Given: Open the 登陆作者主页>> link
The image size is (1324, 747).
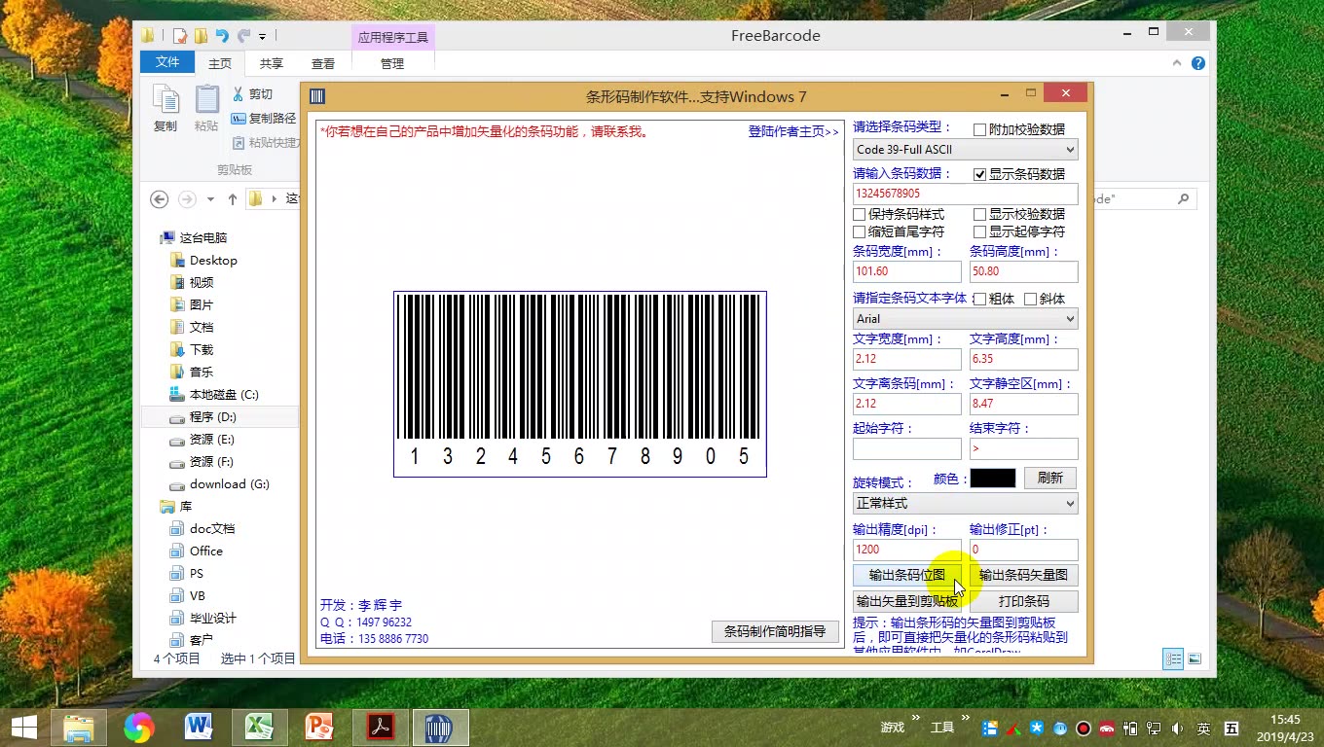Looking at the screenshot, I should point(793,131).
